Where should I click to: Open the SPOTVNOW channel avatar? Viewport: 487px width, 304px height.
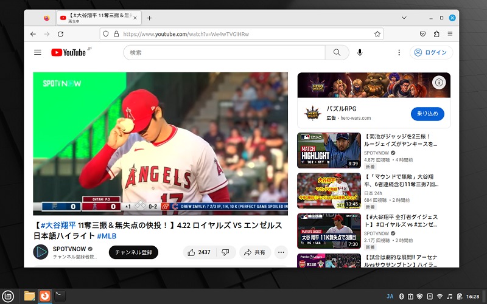(x=41, y=252)
